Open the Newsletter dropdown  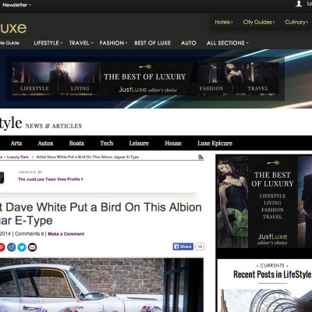pyautogui.click(x=16, y=5)
